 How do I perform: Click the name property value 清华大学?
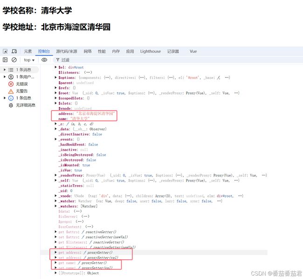click(80, 119)
